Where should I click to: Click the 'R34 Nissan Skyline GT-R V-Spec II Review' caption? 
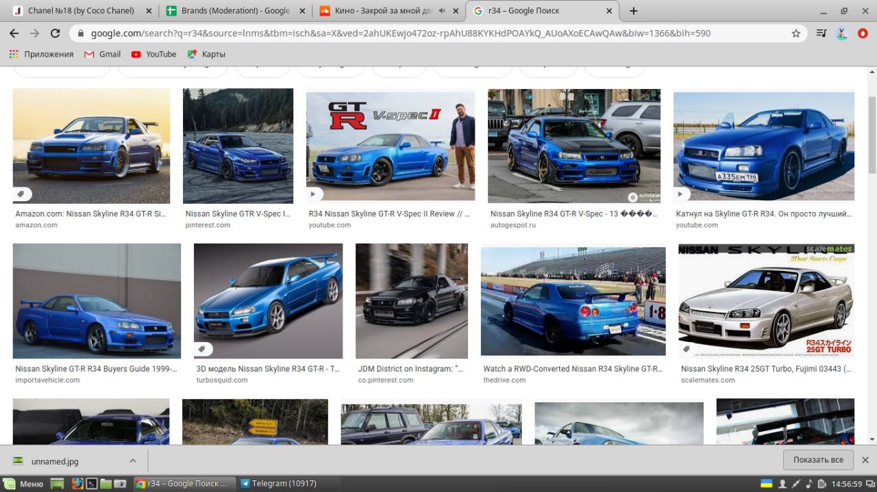[389, 214]
